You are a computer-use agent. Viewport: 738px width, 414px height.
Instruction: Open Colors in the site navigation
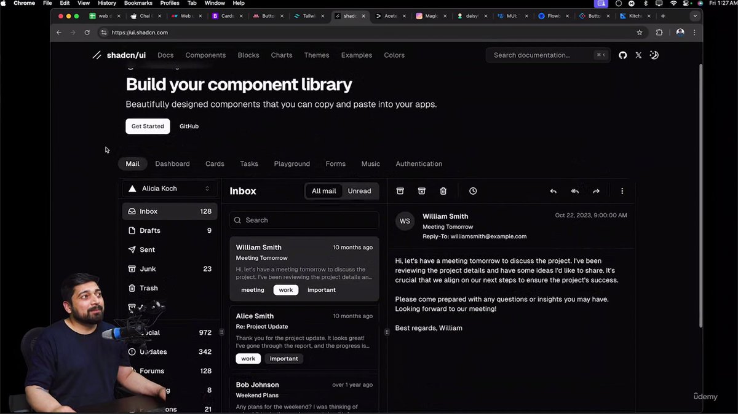[394, 55]
